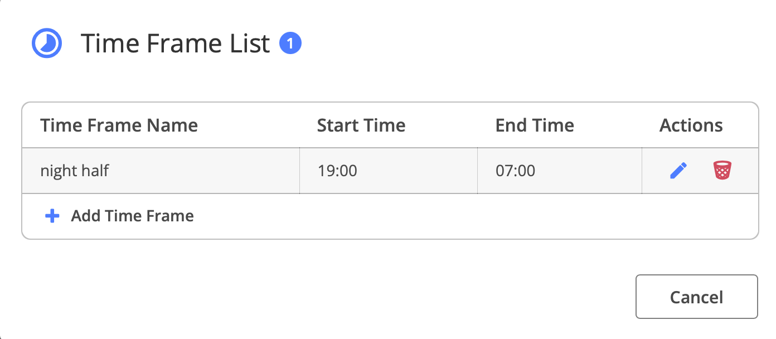Click blank space right of night half text
Viewport: 776px width, 339px height.
[x=205, y=171]
